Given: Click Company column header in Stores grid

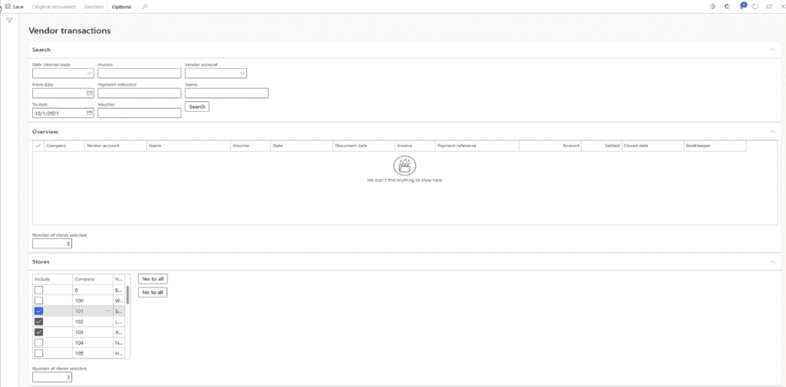Looking at the screenshot, I should [x=84, y=279].
